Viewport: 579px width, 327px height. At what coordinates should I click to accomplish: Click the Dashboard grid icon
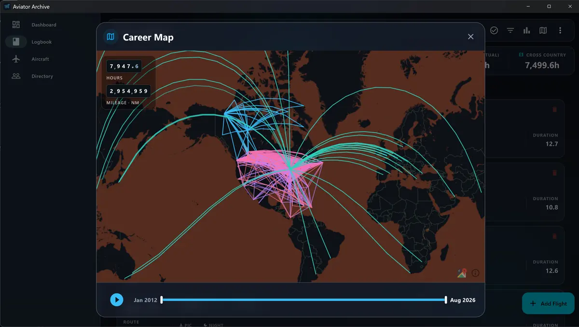(x=16, y=25)
